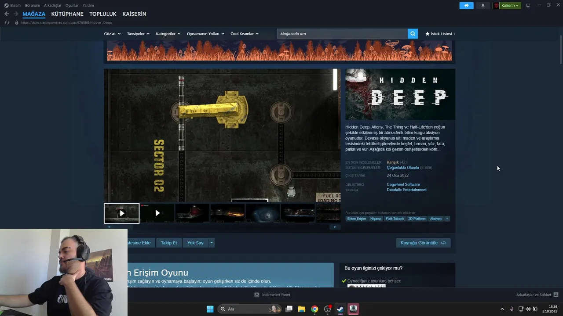563x316 pixels.
Task: Click Kuyruğu Görüntüle button
Action: point(423,243)
